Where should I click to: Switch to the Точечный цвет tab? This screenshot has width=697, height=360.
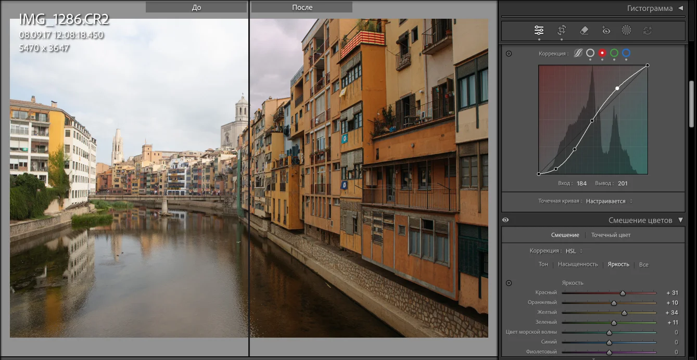pyautogui.click(x=611, y=235)
